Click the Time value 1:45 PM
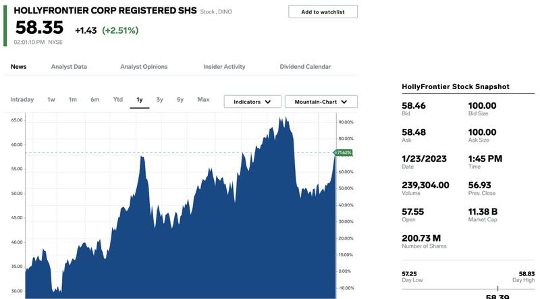The width and height of the screenshot is (540, 299). (x=485, y=159)
